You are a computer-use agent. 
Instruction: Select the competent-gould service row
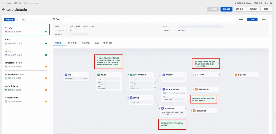click(26, 65)
